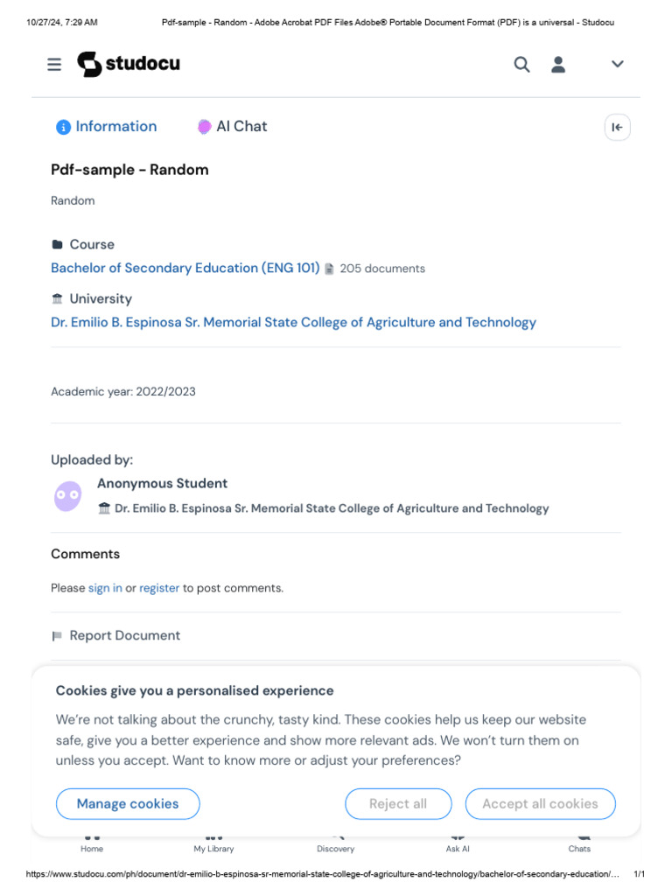Open My Library in bottom navigation
The image size is (672, 896).
[x=213, y=845]
